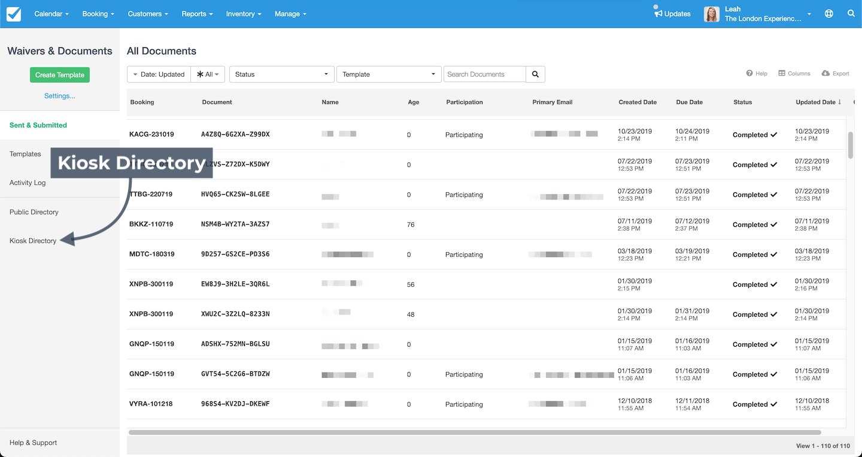The image size is (862, 457).
Task: Sort by the Primary Email column header
Action: pos(553,102)
